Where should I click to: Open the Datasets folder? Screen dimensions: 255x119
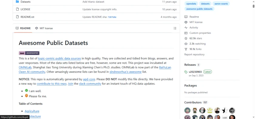tap(25, 2)
